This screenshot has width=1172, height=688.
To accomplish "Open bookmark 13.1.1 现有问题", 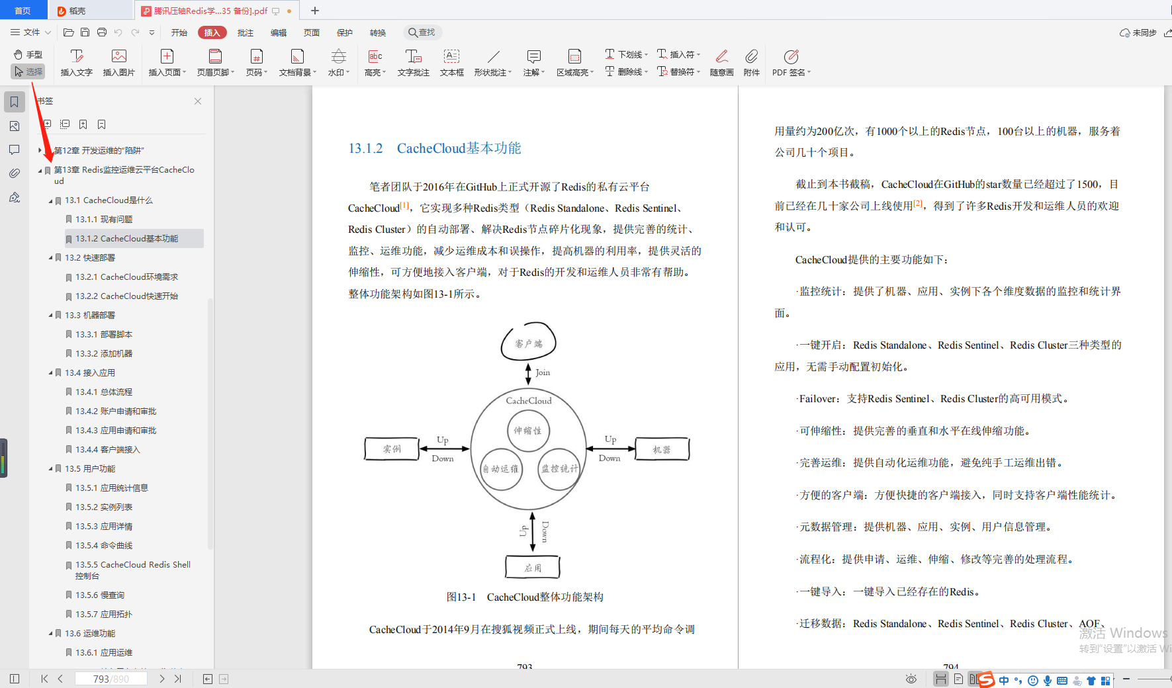I will tap(104, 220).
